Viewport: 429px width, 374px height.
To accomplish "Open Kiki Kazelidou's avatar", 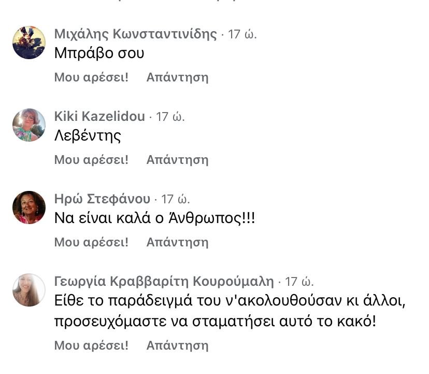I will pos(29,125).
